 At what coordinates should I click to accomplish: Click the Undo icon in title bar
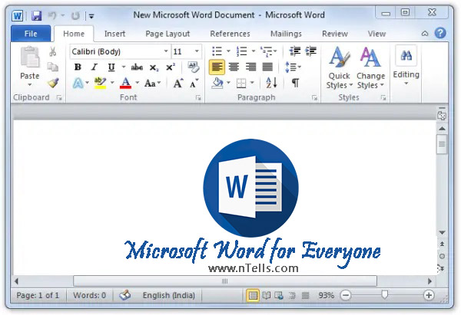[x=52, y=15]
